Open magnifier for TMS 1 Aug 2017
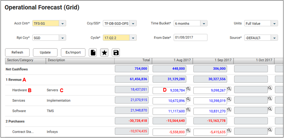The height and width of the screenshot is (138, 284). 188,109
